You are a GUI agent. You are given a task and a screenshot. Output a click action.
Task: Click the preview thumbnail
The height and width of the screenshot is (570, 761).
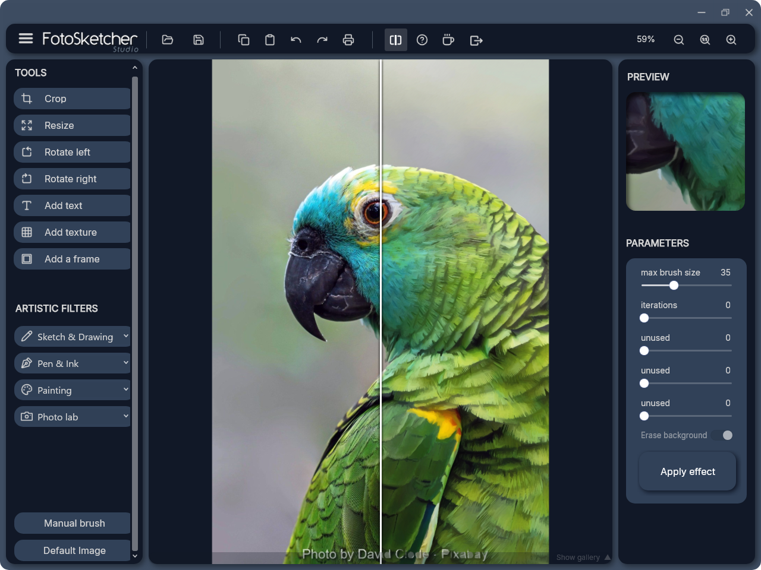tap(685, 152)
